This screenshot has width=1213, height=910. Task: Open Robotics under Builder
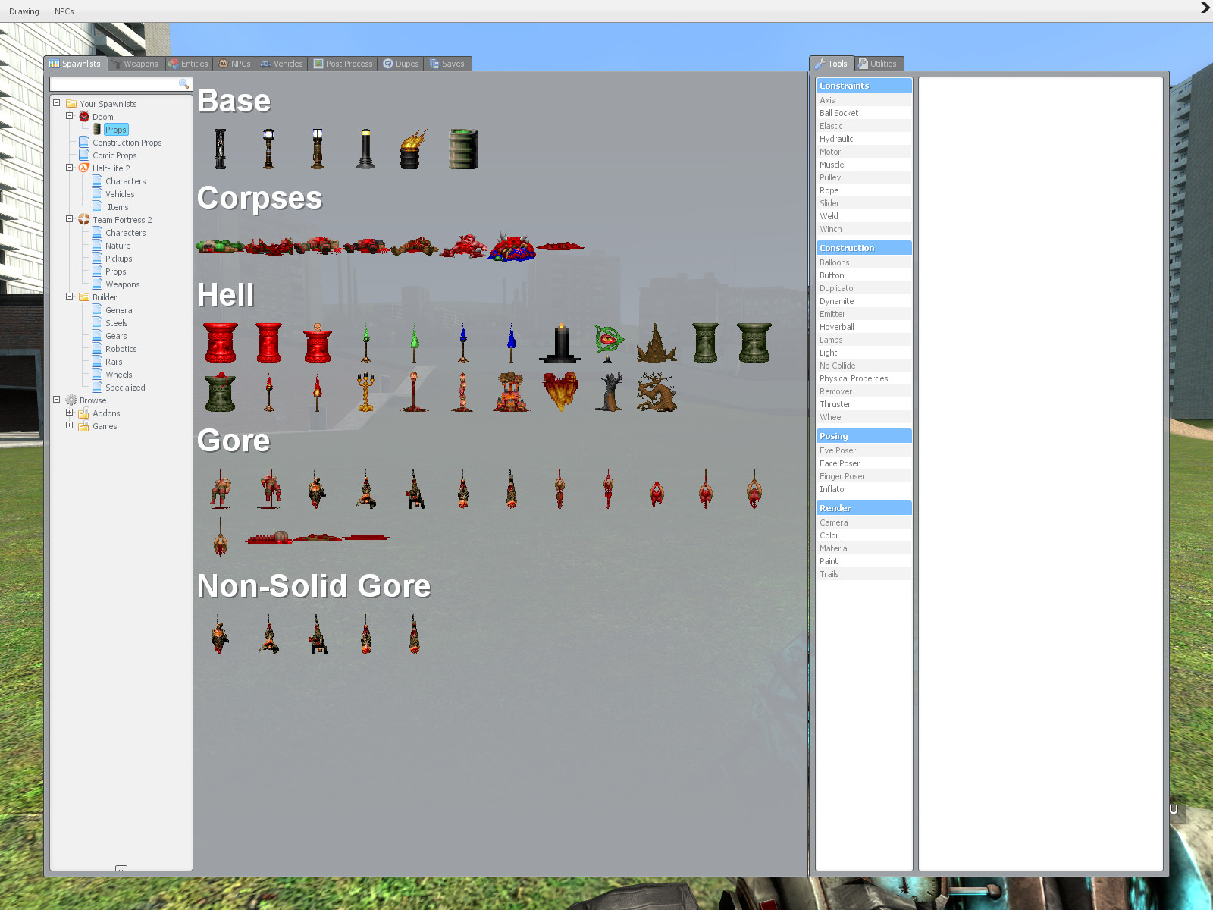point(121,349)
